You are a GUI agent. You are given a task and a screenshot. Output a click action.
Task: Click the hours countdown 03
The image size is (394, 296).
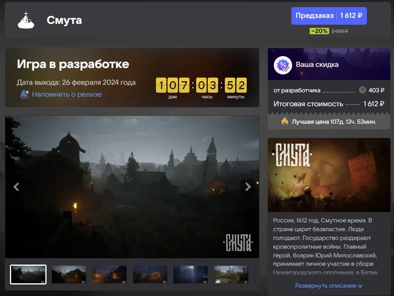pos(207,85)
